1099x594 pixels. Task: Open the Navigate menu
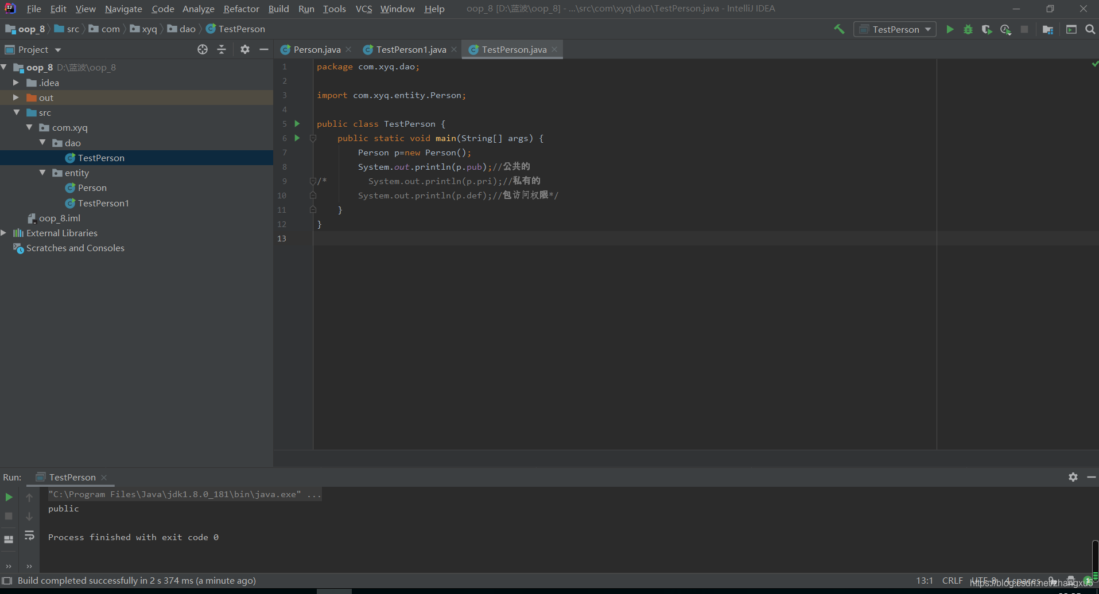123,9
